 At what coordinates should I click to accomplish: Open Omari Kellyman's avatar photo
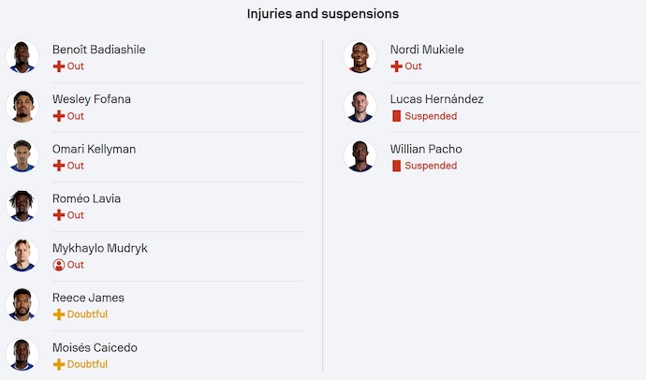[x=22, y=156]
